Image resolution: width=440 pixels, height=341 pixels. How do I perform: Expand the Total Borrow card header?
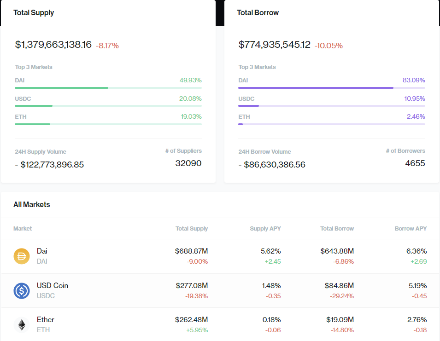[257, 12]
